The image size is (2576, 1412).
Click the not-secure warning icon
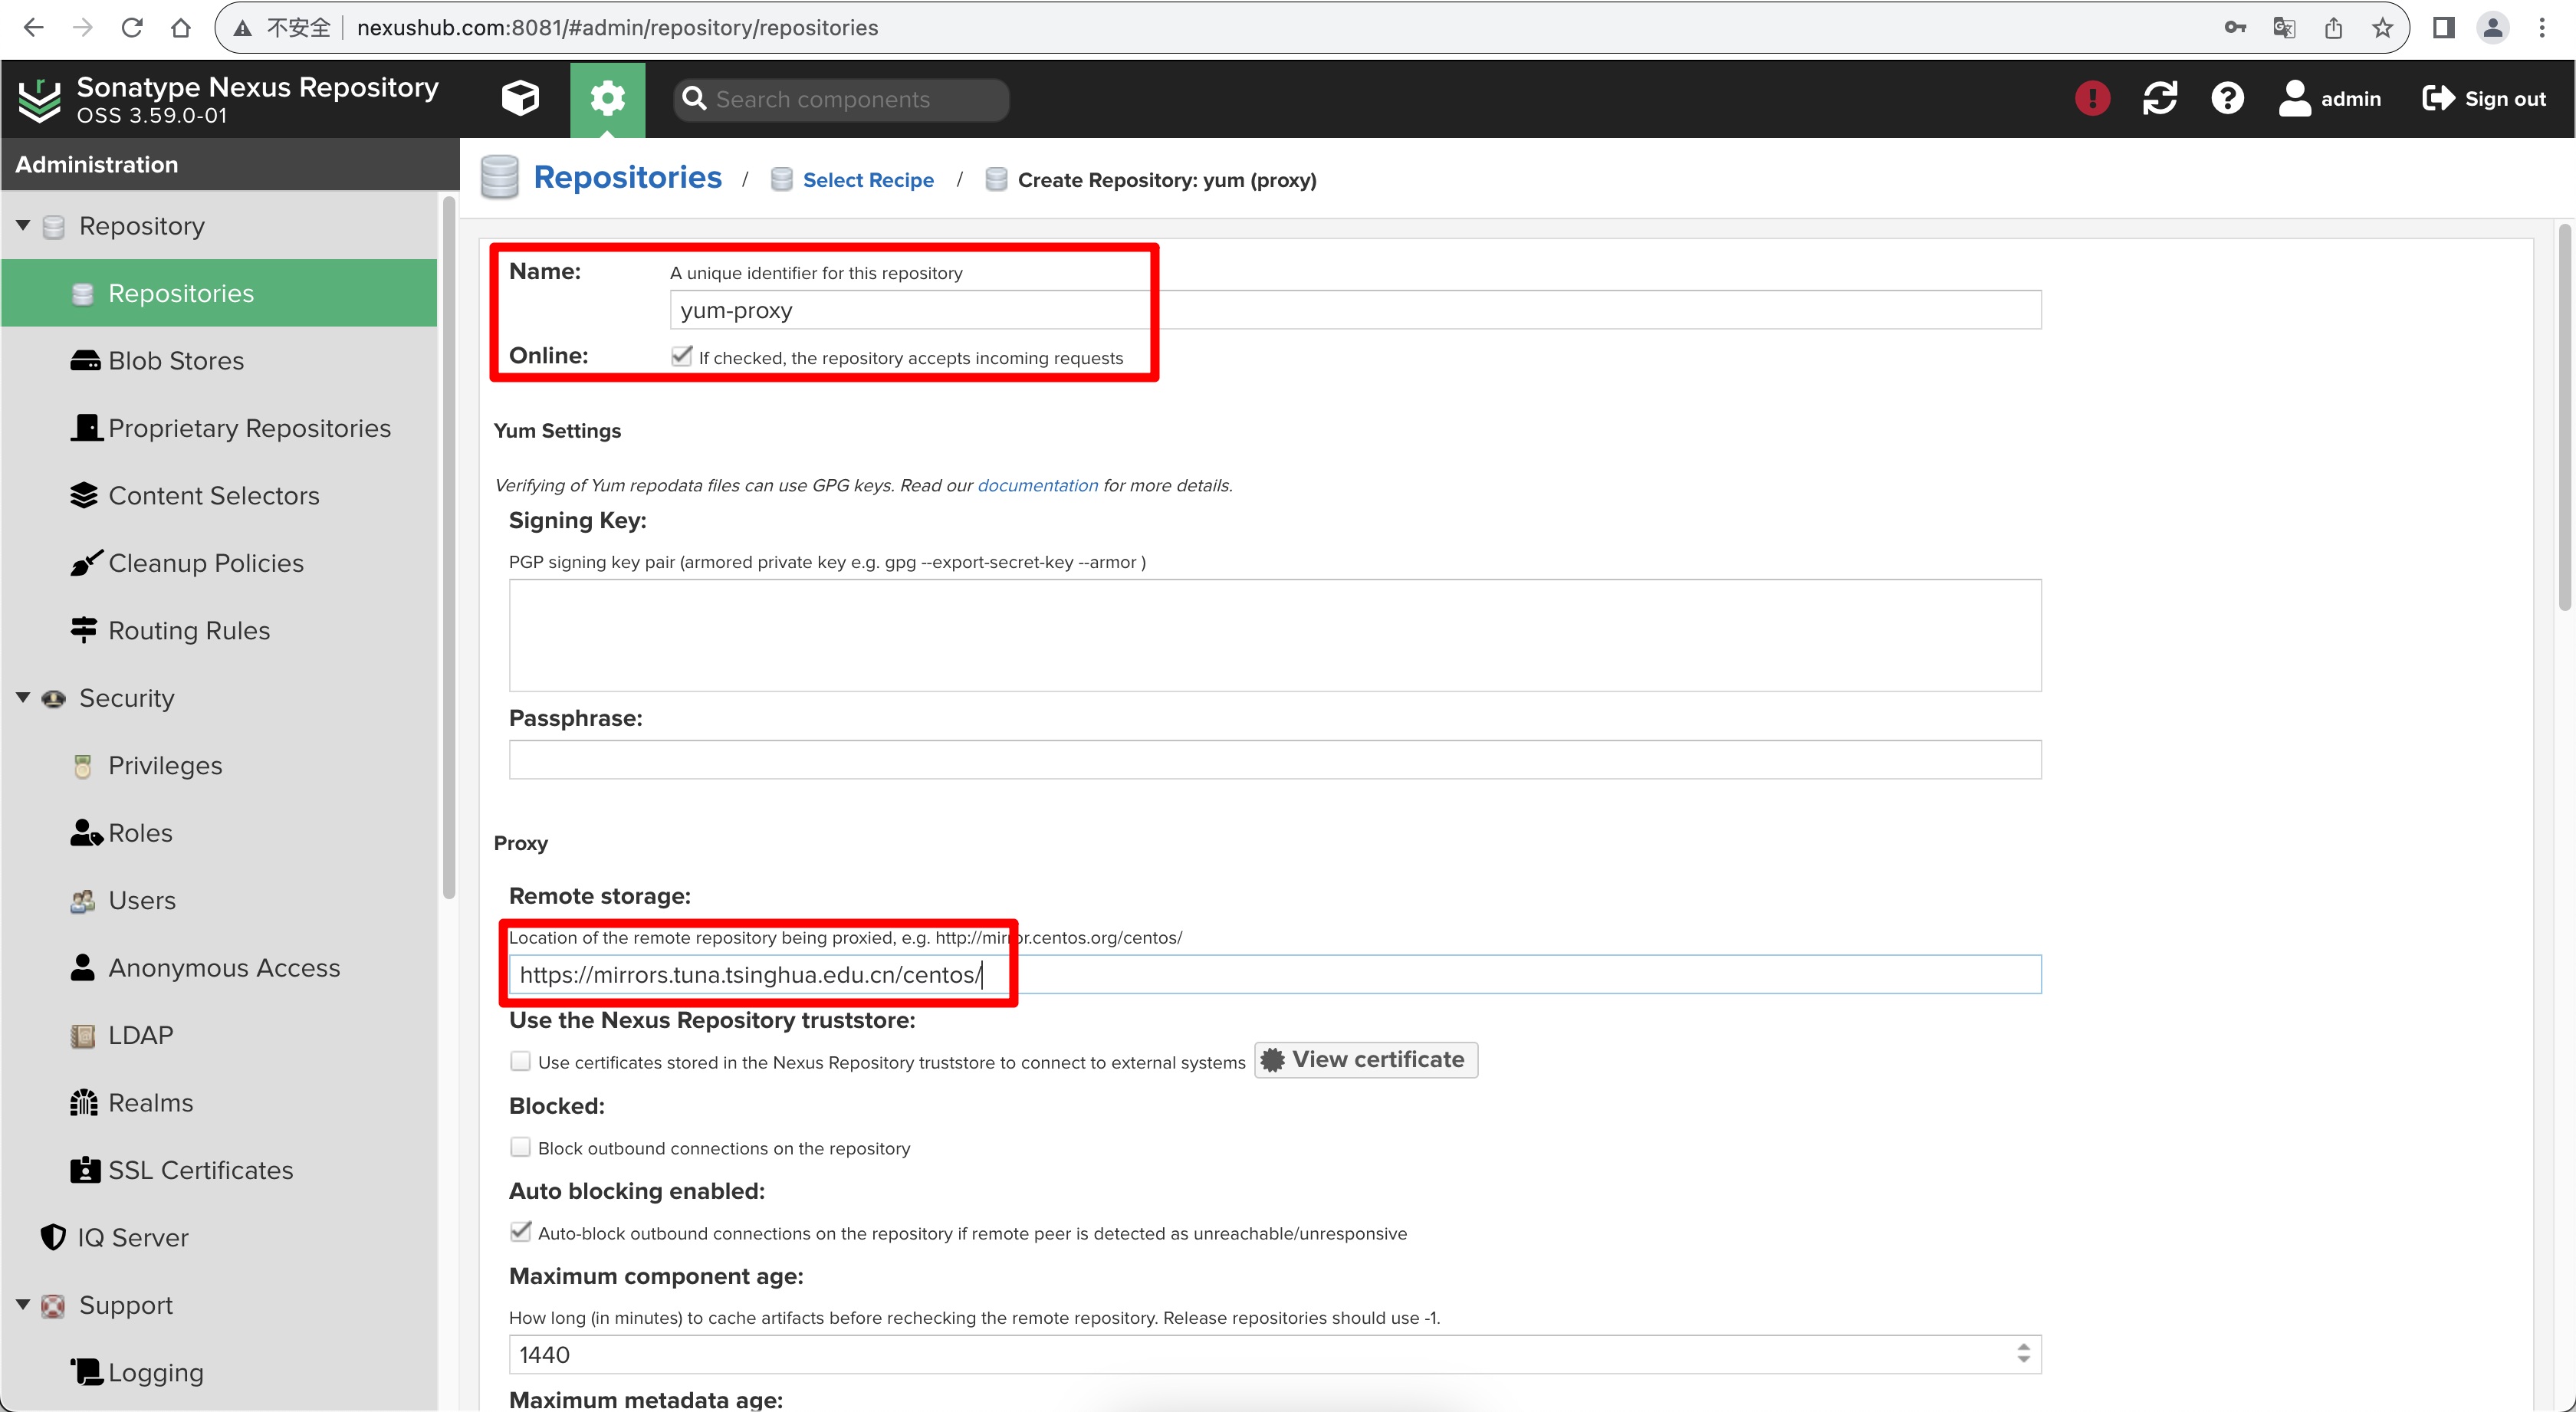tap(243, 28)
